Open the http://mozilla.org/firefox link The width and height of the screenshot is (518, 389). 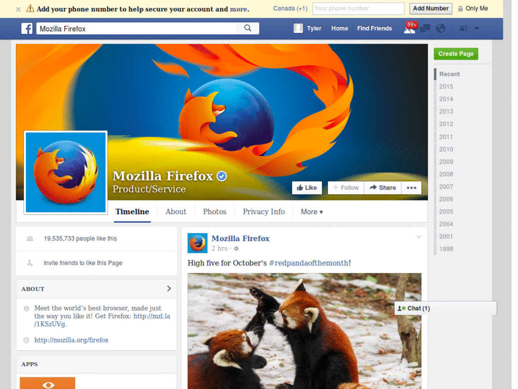click(71, 340)
